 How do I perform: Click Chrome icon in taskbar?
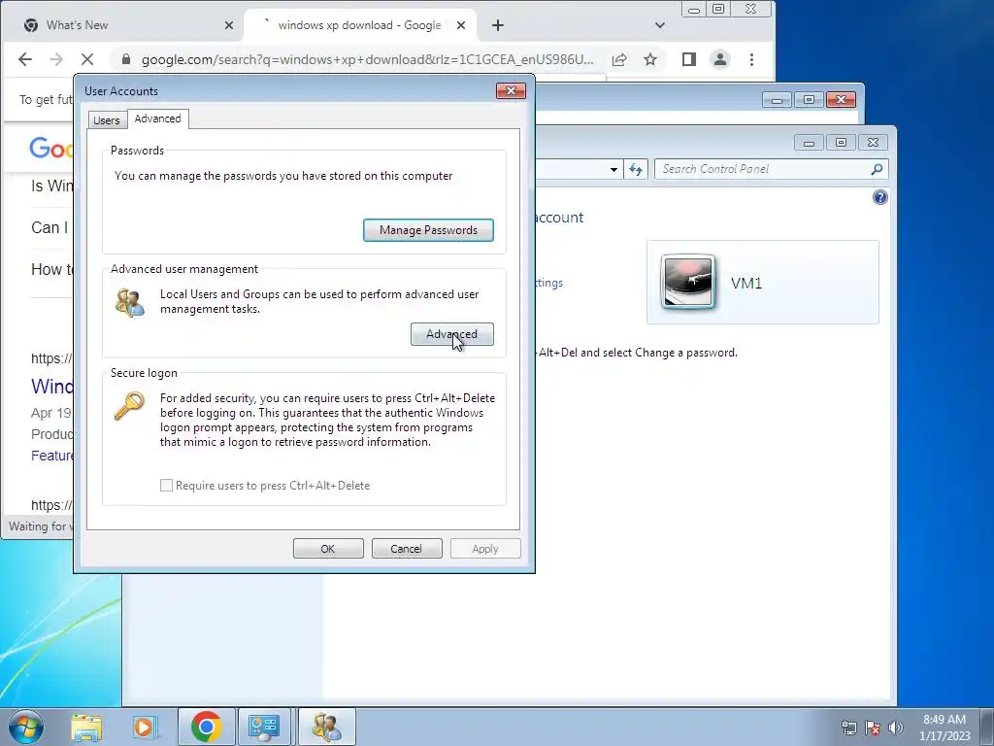coord(206,727)
